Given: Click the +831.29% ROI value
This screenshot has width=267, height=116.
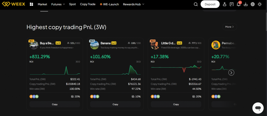Looking at the screenshot, I should [40, 57].
